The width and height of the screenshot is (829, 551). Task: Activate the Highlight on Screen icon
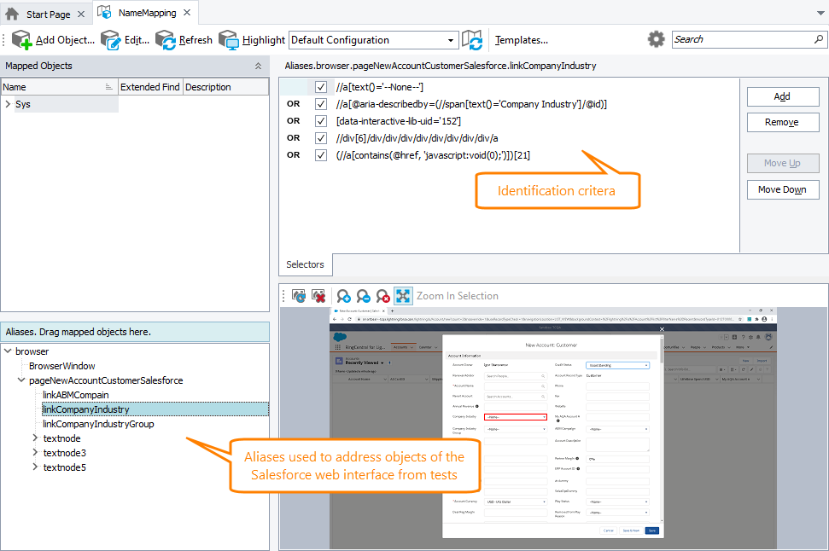228,39
